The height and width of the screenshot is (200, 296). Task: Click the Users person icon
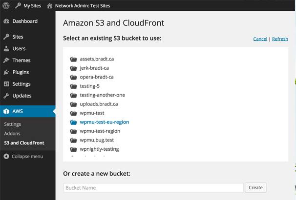(x=6, y=49)
